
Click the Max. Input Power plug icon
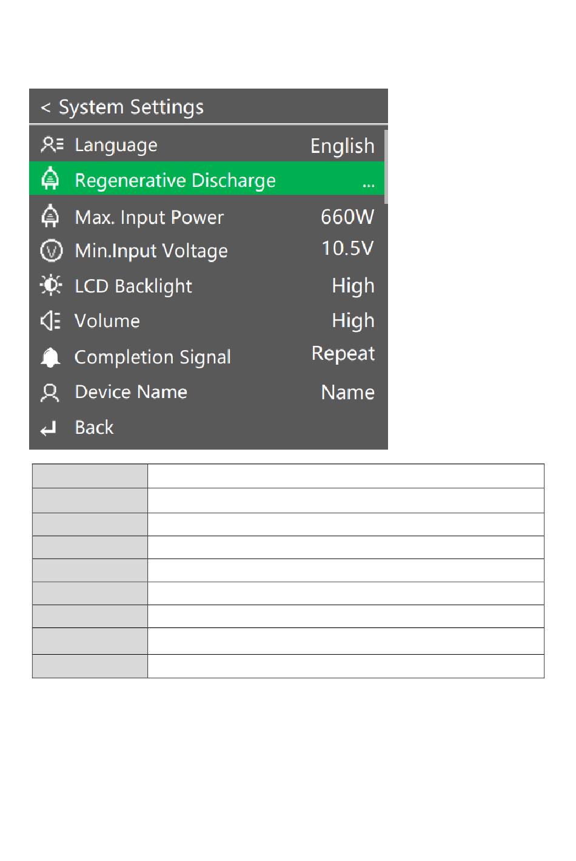[50, 215]
